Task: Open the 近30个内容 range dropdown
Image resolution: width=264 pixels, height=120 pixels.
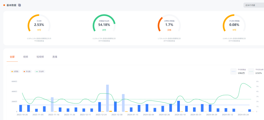Action: click(x=254, y=5)
